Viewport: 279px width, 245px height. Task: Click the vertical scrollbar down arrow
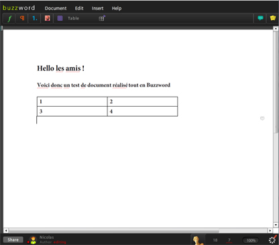point(276,225)
